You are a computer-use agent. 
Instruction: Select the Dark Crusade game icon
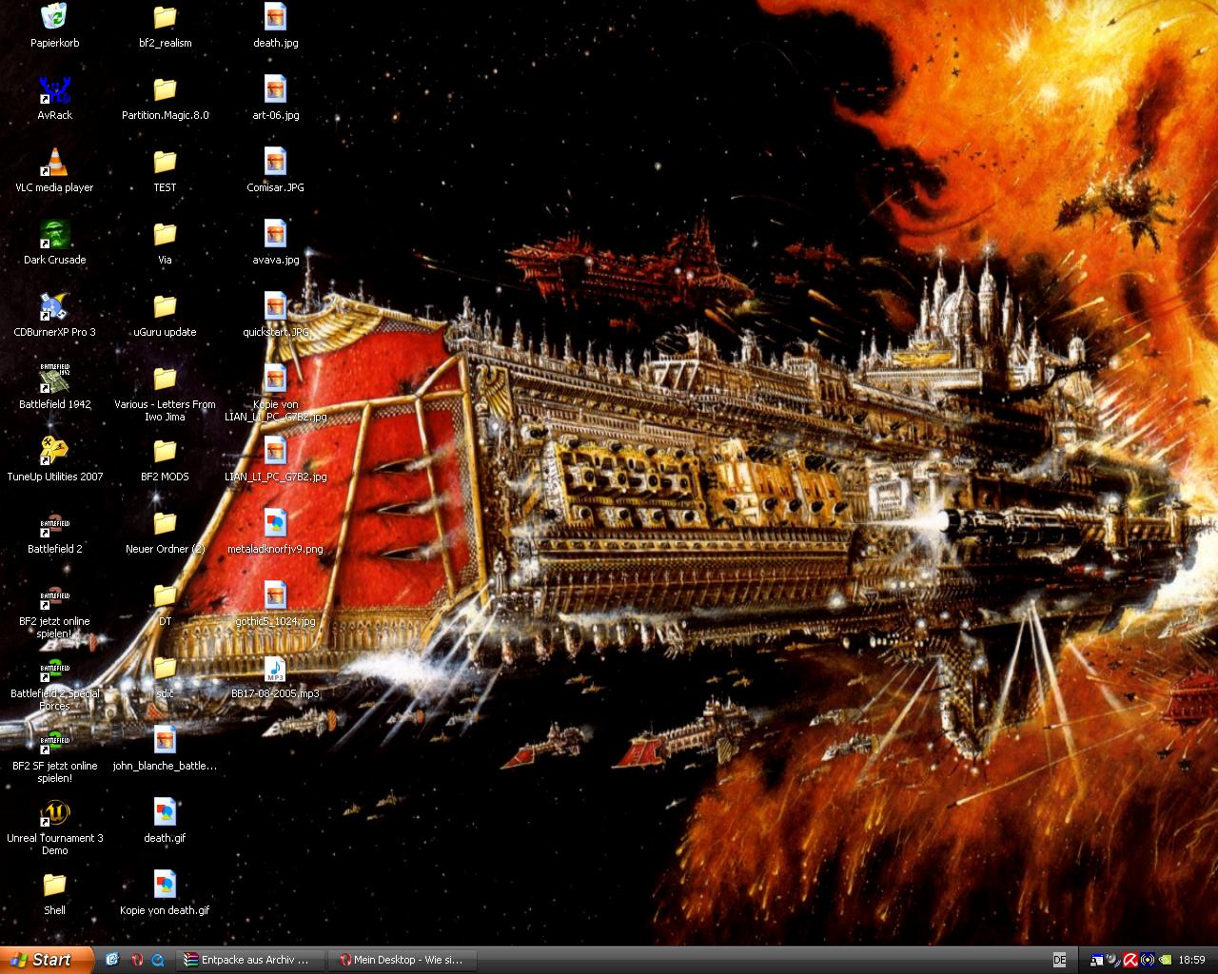click(x=54, y=235)
